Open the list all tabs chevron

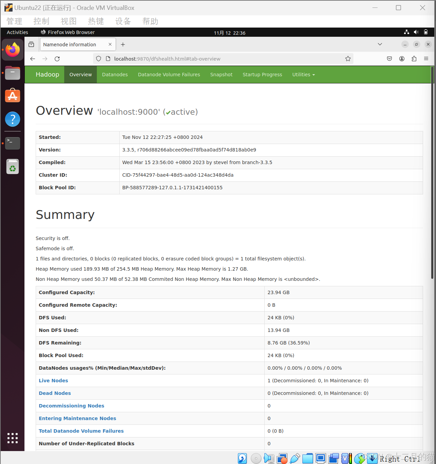[x=380, y=44]
